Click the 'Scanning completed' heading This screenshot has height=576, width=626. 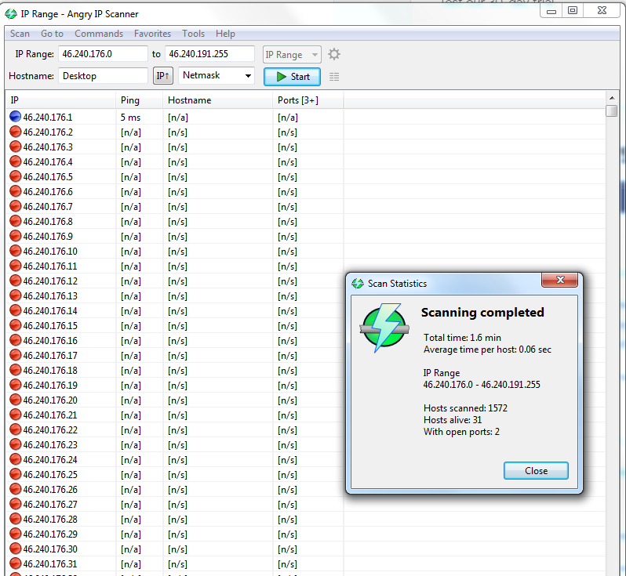click(482, 313)
